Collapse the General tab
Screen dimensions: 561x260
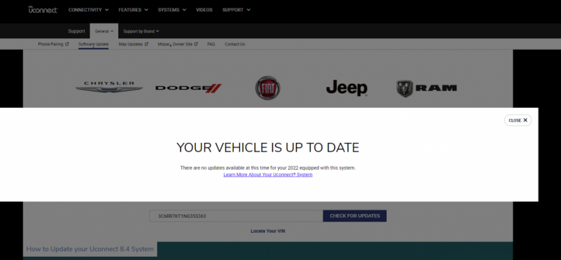[104, 31]
